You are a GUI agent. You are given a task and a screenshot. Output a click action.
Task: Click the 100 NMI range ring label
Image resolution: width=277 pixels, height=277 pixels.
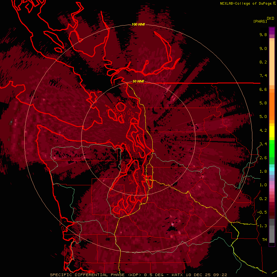tap(138, 24)
